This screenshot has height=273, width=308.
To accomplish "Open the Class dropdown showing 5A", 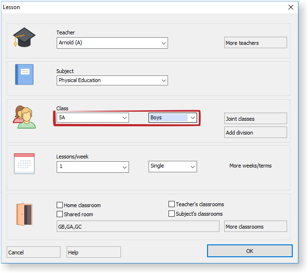I will click(x=92, y=117).
